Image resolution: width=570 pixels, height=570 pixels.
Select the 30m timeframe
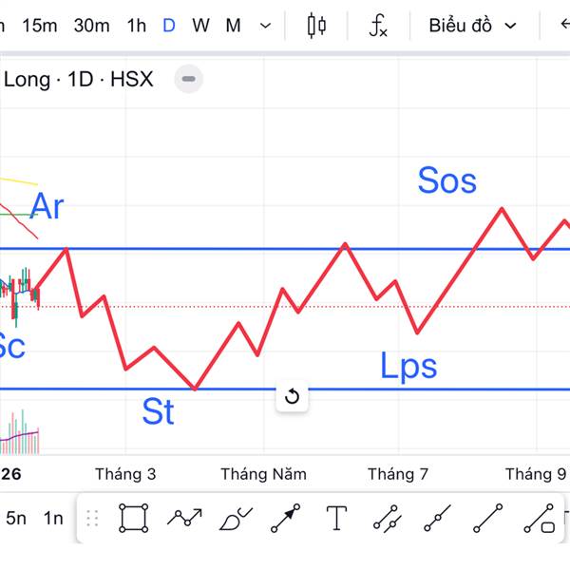[x=91, y=26]
